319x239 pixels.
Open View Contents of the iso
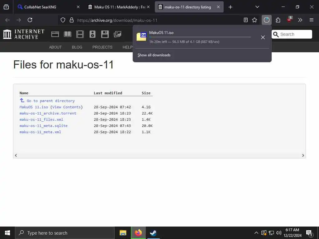pos(67,107)
